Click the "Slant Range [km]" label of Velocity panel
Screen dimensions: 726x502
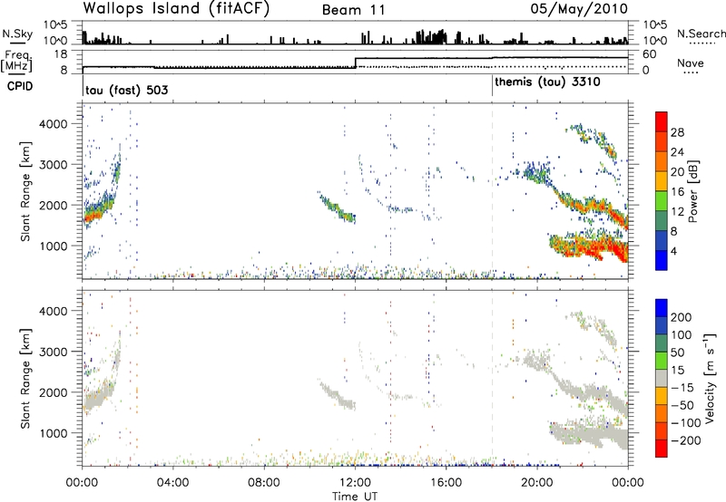pyautogui.click(x=25, y=379)
